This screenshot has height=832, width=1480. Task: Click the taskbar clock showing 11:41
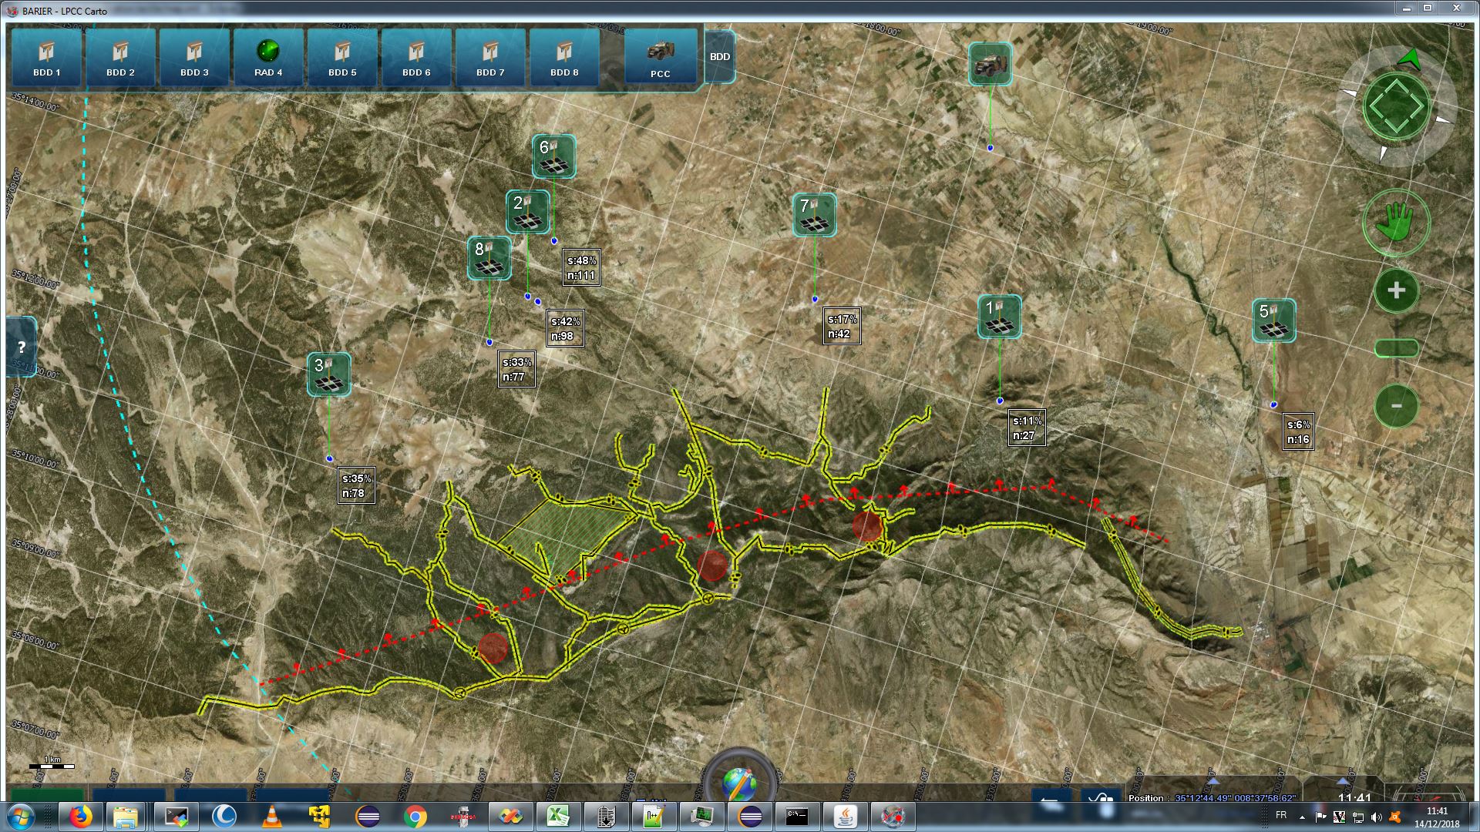coord(1437,817)
